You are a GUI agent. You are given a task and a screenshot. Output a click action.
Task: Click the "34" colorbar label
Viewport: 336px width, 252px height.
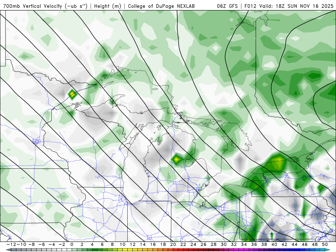coord(244,244)
